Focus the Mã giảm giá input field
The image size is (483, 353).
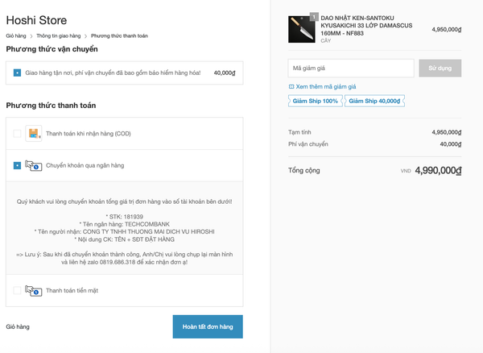tap(350, 68)
